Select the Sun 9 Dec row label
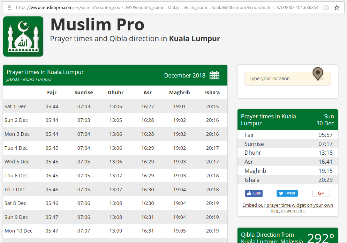The image size is (347, 243). coord(16,217)
